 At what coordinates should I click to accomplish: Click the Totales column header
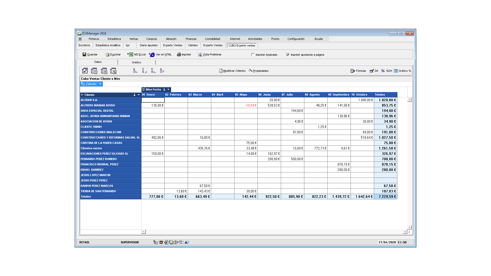point(386,95)
